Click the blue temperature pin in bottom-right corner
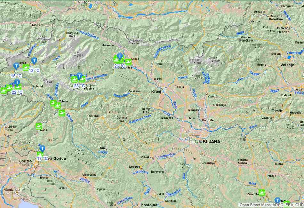 point(277,200)
